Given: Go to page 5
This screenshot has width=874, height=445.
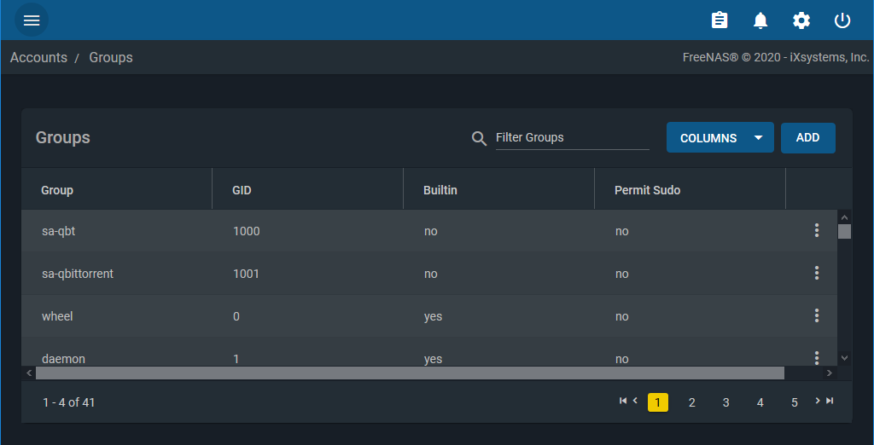Looking at the screenshot, I should click(x=795, y=402).
